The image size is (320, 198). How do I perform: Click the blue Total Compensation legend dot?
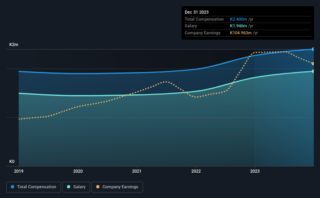click(x=12, y=187)
